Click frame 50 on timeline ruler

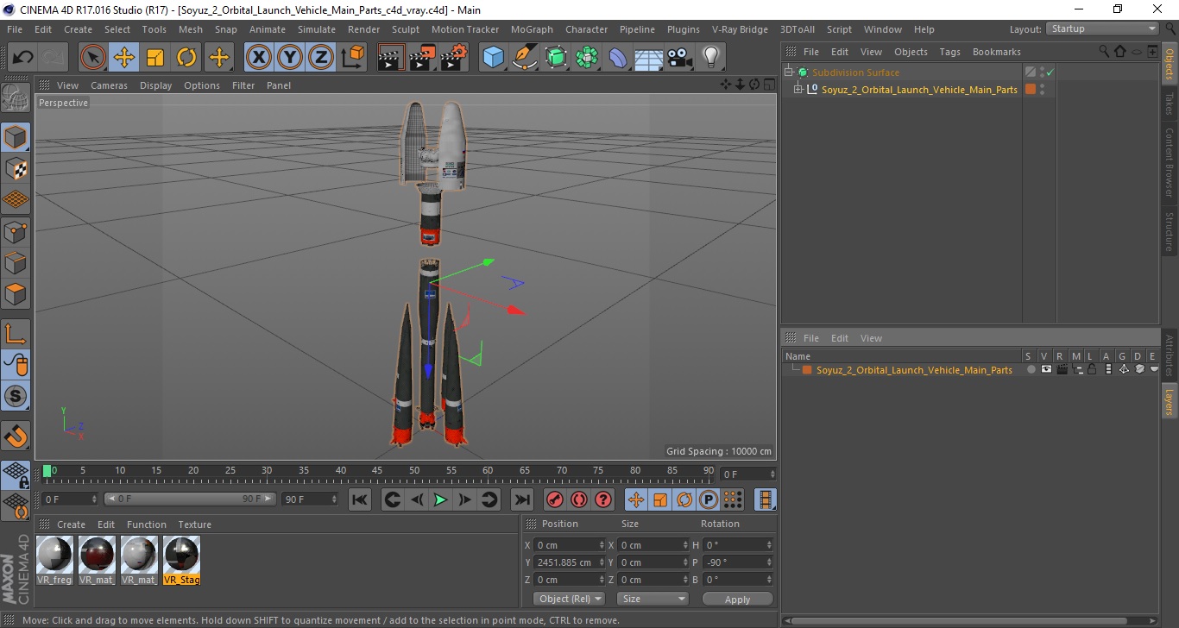[414, 471]
